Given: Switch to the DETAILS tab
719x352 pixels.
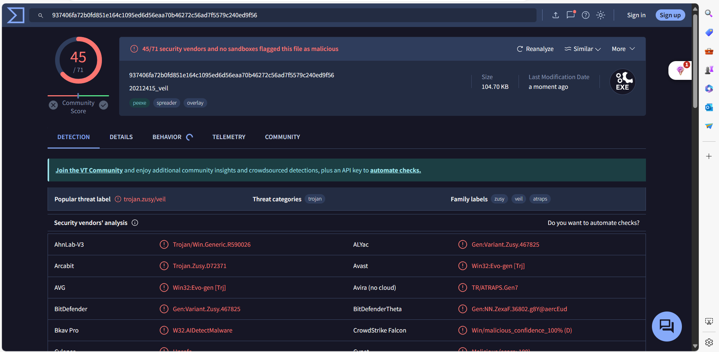Looking at the screenshot, I should tap(121, 137).
